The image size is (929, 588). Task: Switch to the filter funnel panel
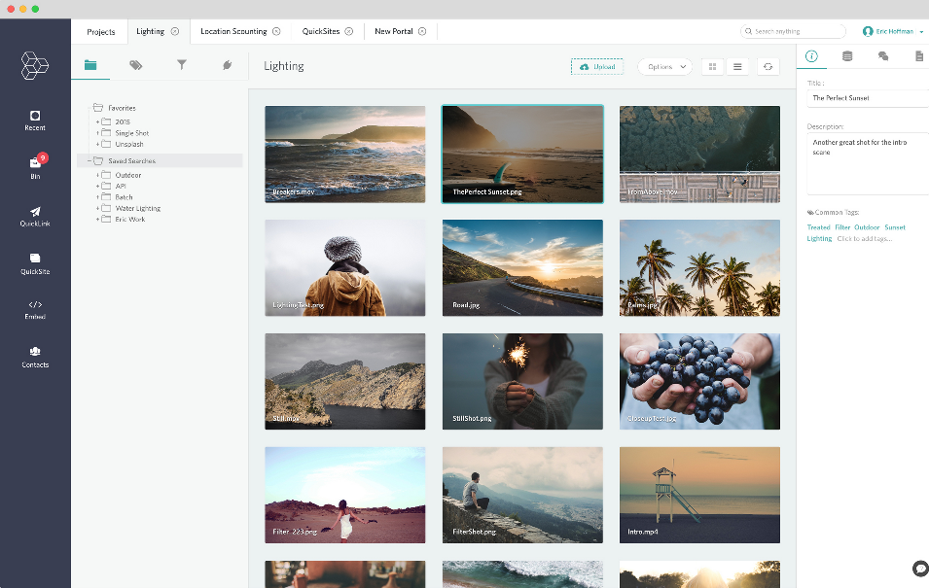tap(182, 64)
